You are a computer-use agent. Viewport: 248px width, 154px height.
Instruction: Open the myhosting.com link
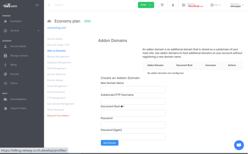click(57, 28)
